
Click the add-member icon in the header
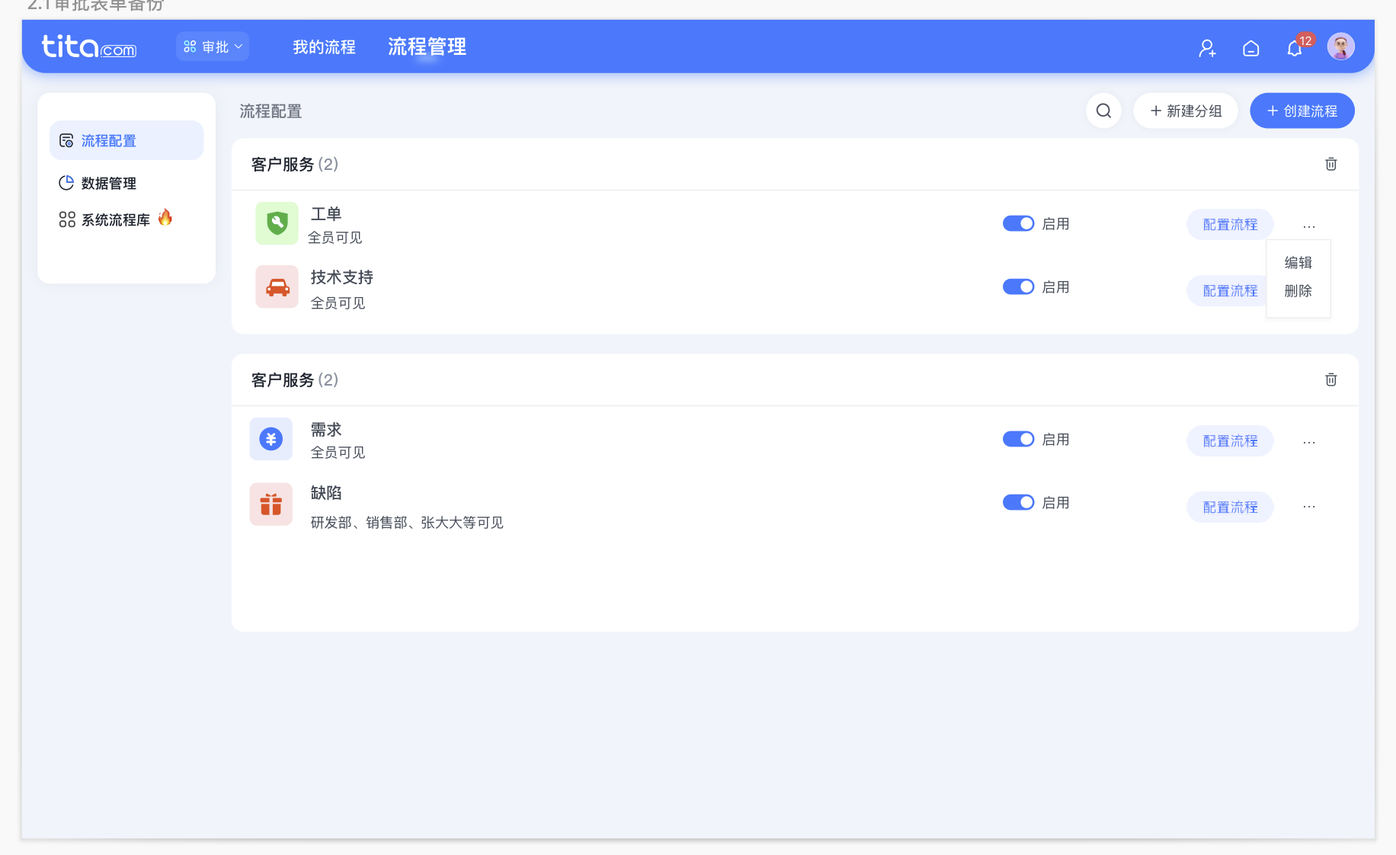[1207, 47]
